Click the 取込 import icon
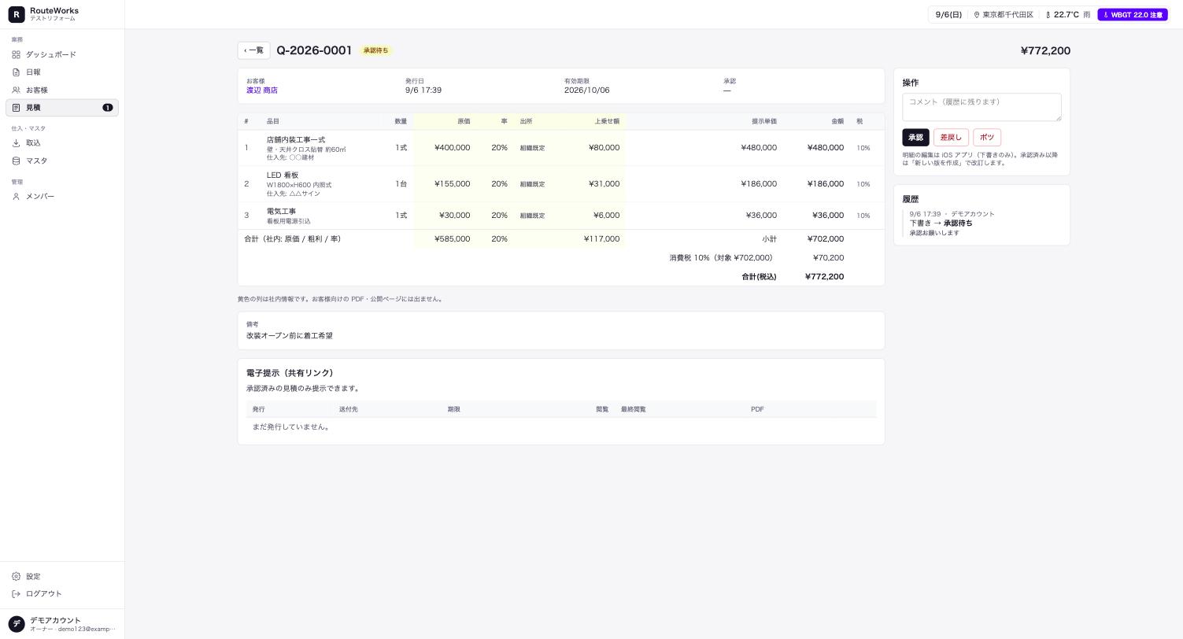Screen dimensions: 1183x639 pyautogui.click(x=16, y=143)
